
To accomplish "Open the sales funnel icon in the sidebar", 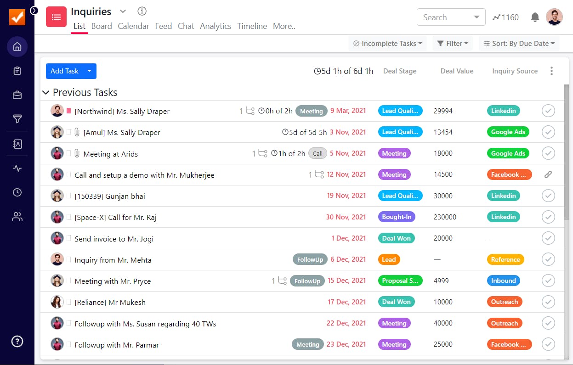I will [17, 119].
